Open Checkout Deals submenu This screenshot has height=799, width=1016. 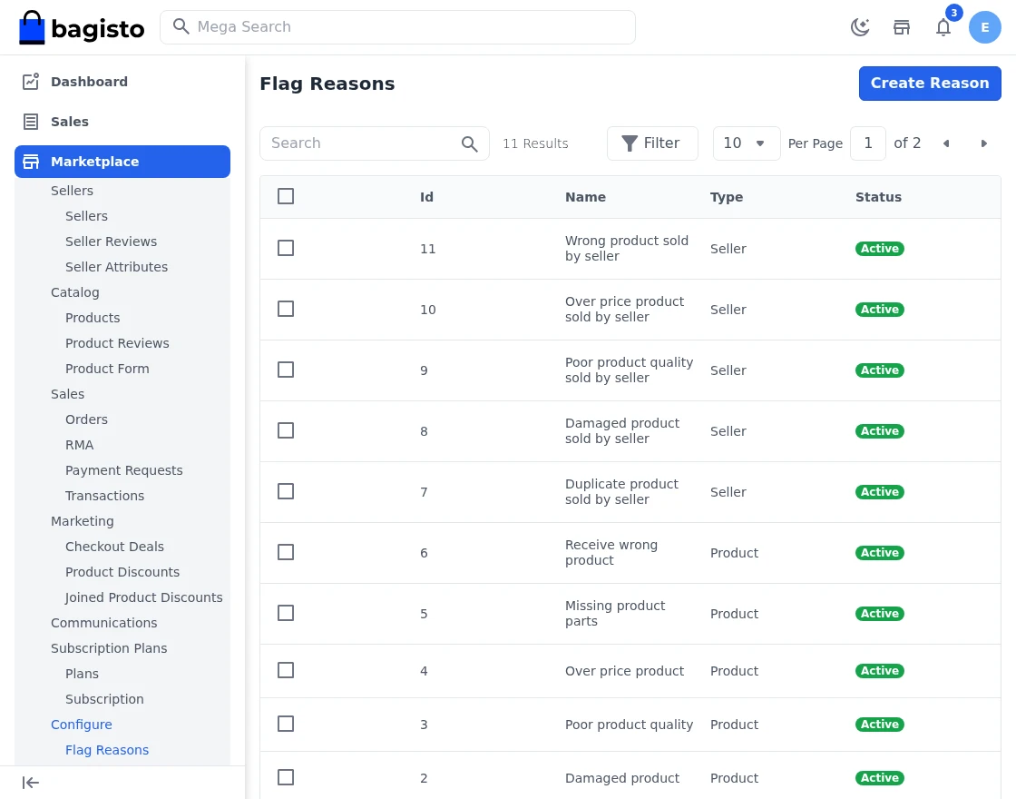click(x=114, y=547)
